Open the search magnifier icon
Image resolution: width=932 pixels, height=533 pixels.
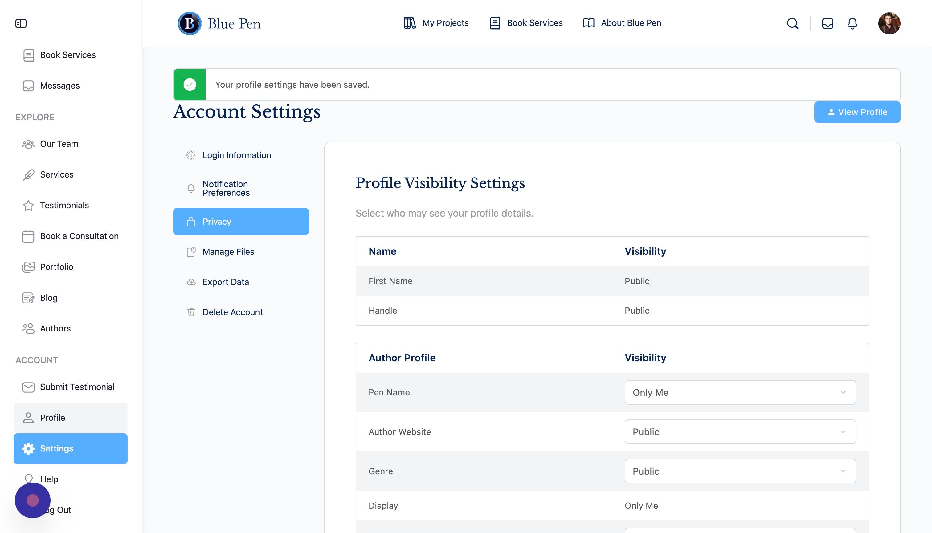click(792, 23)
